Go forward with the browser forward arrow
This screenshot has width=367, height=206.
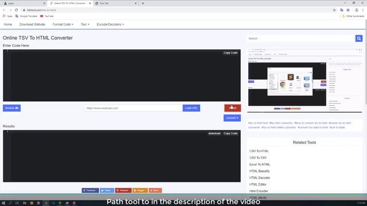pyautogui.click(x=10, y=10)
